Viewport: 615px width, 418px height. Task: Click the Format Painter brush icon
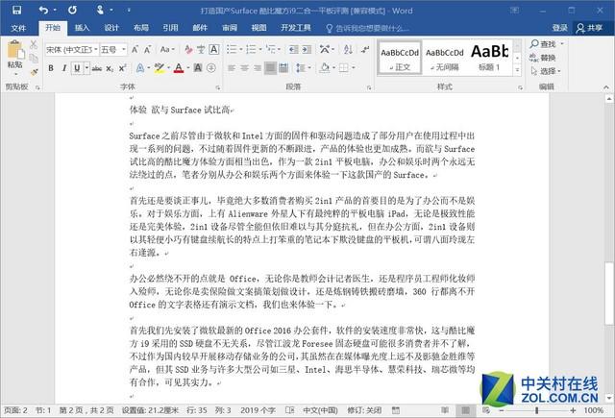[x=35, y=72]
